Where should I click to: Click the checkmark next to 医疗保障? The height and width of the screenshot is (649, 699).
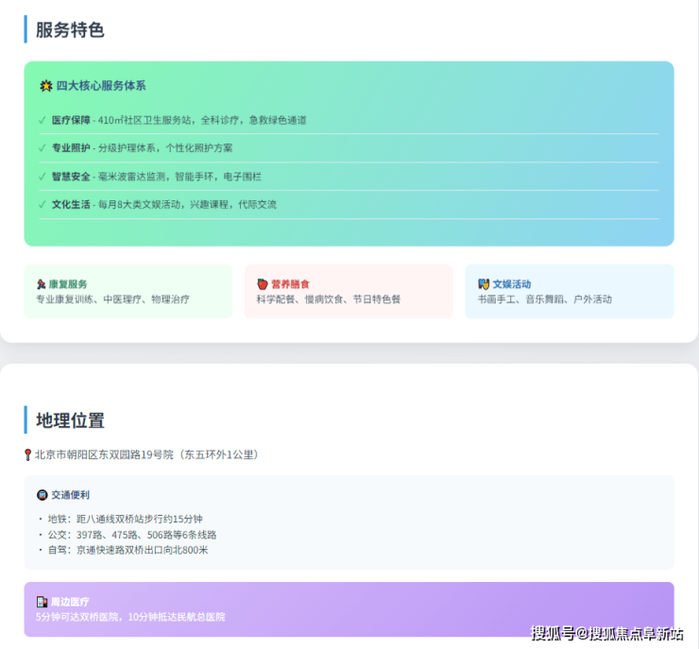pyautogui.click(x=42, y=121)
